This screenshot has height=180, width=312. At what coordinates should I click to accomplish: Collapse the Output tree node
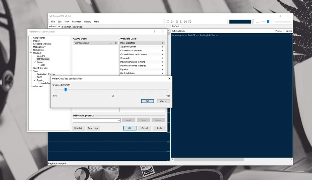(x=35, y=62)
